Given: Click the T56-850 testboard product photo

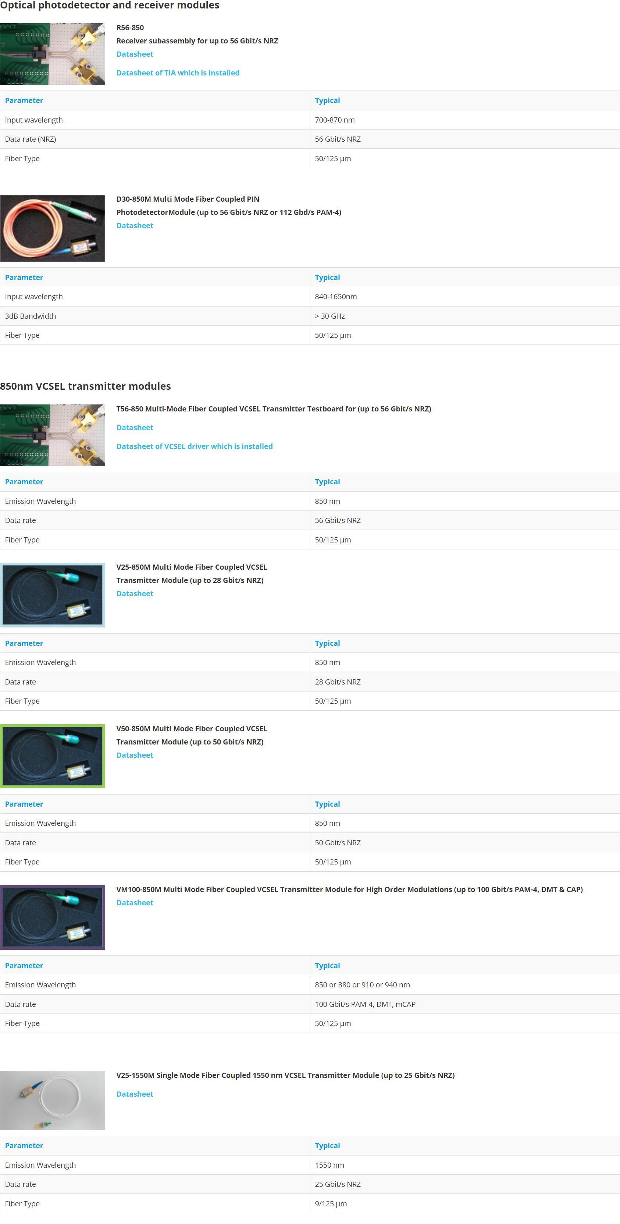Looking at the screenshot, I should (53, 435).
